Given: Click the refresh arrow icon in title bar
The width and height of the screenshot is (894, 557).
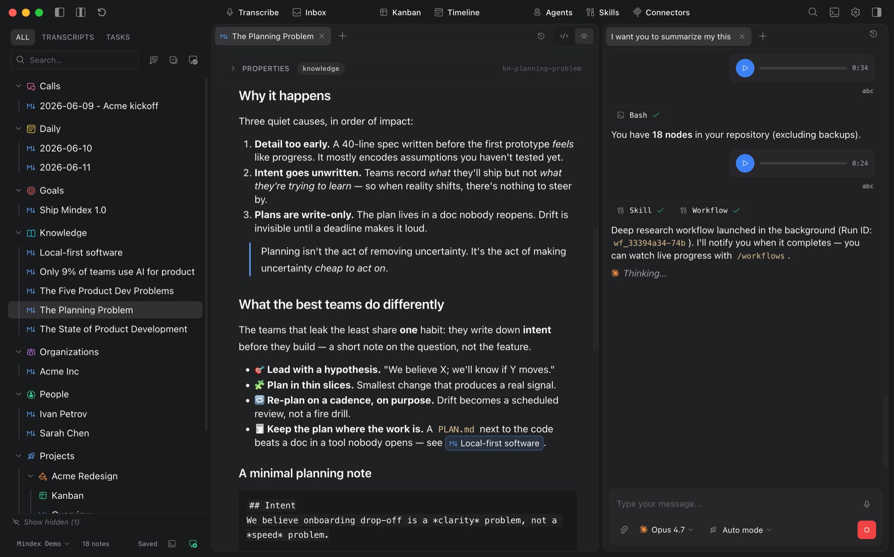Looking at the screenshot, I should (102, 13).
